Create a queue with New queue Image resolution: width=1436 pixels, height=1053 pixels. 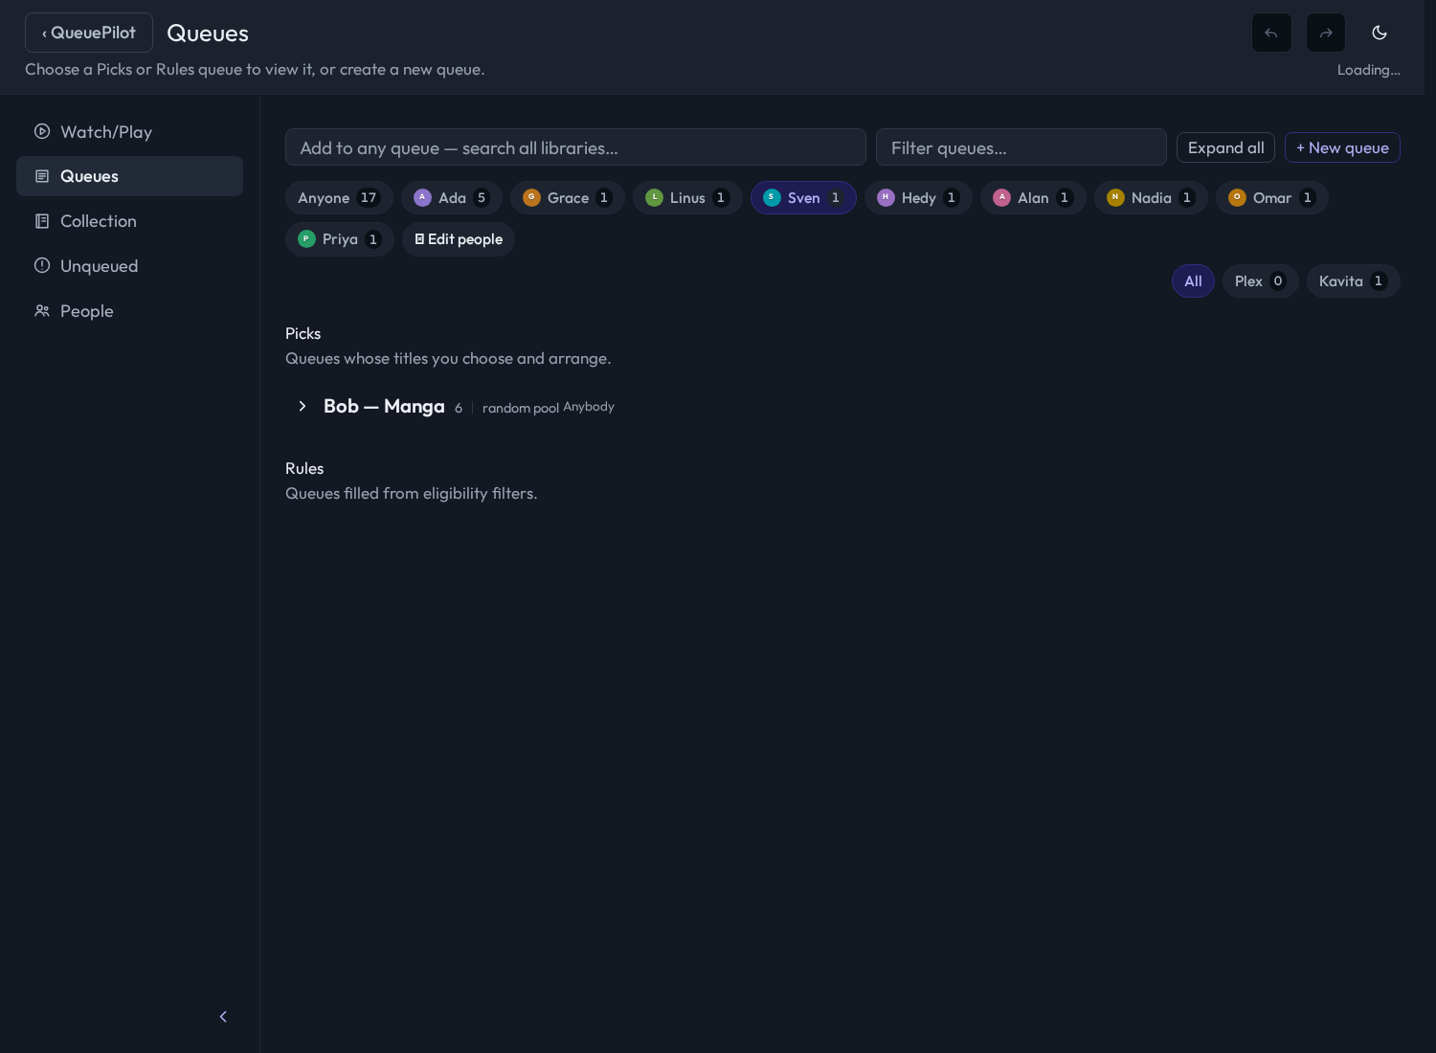(x=1342, y=147)
